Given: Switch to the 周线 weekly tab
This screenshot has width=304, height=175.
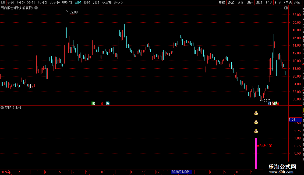Looking at the screenshot, I should (87, 2).
